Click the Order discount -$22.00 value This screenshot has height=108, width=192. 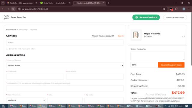[x=180, y=80]
